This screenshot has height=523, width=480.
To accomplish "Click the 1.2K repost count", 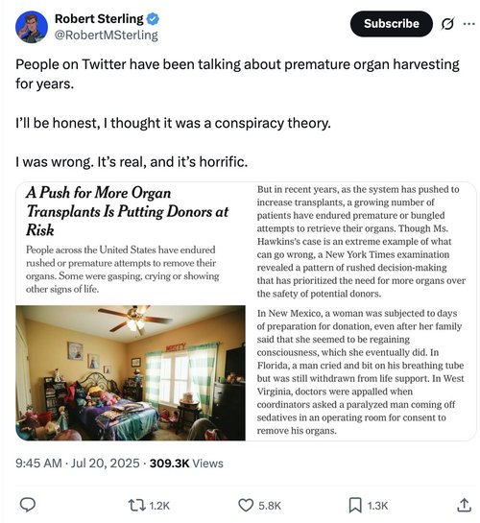I will click(159, 506).
